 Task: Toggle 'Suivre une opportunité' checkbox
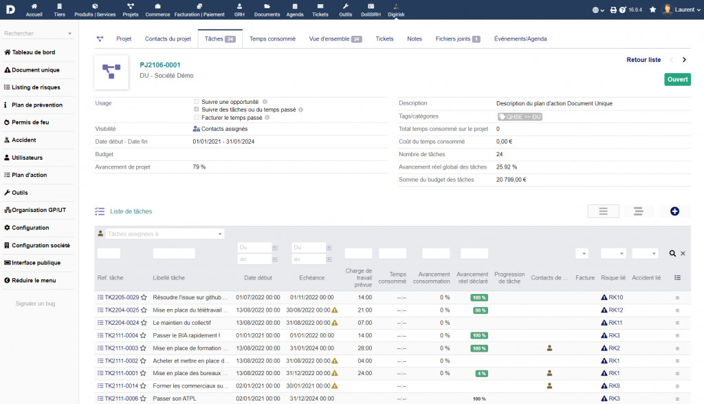197,101
